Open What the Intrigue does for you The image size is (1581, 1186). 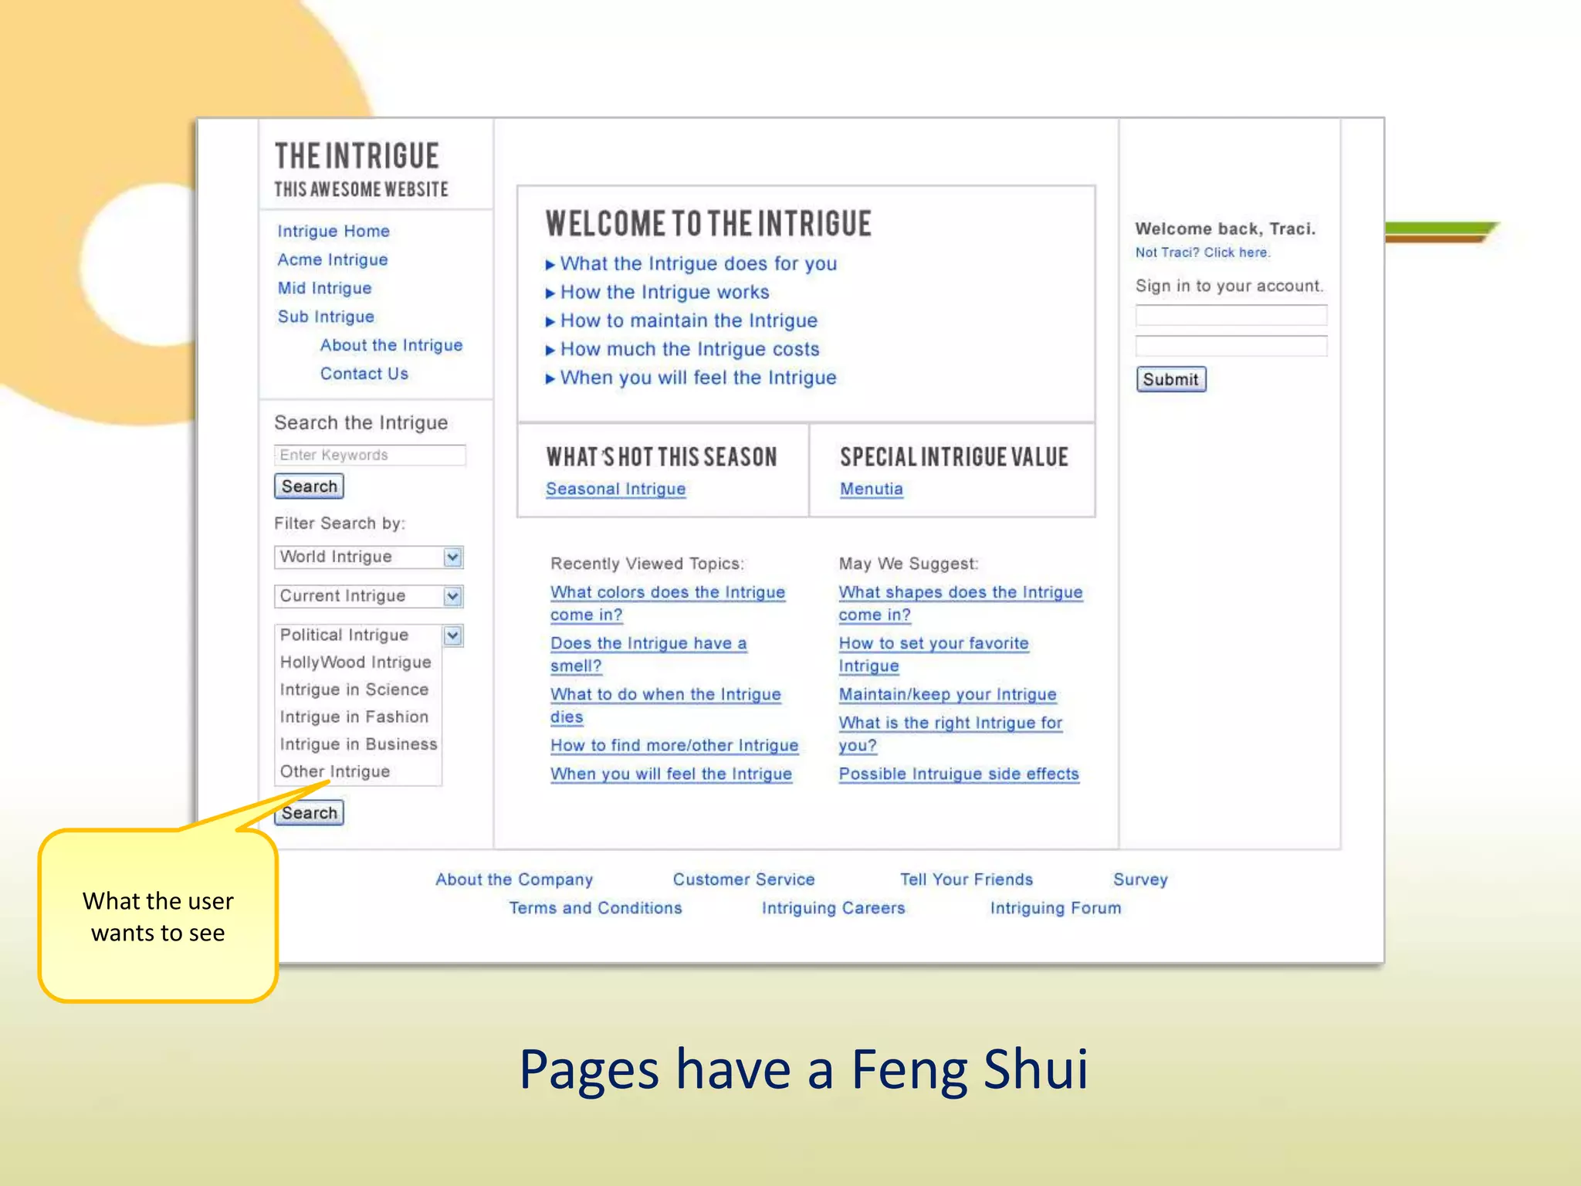click(699, 263)
